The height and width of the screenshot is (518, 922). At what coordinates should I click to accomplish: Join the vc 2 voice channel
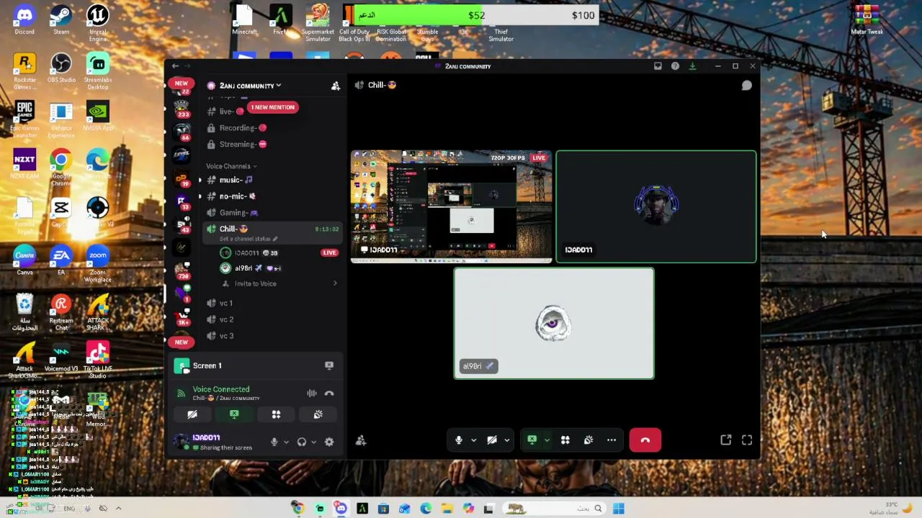[x=272, y=319]
